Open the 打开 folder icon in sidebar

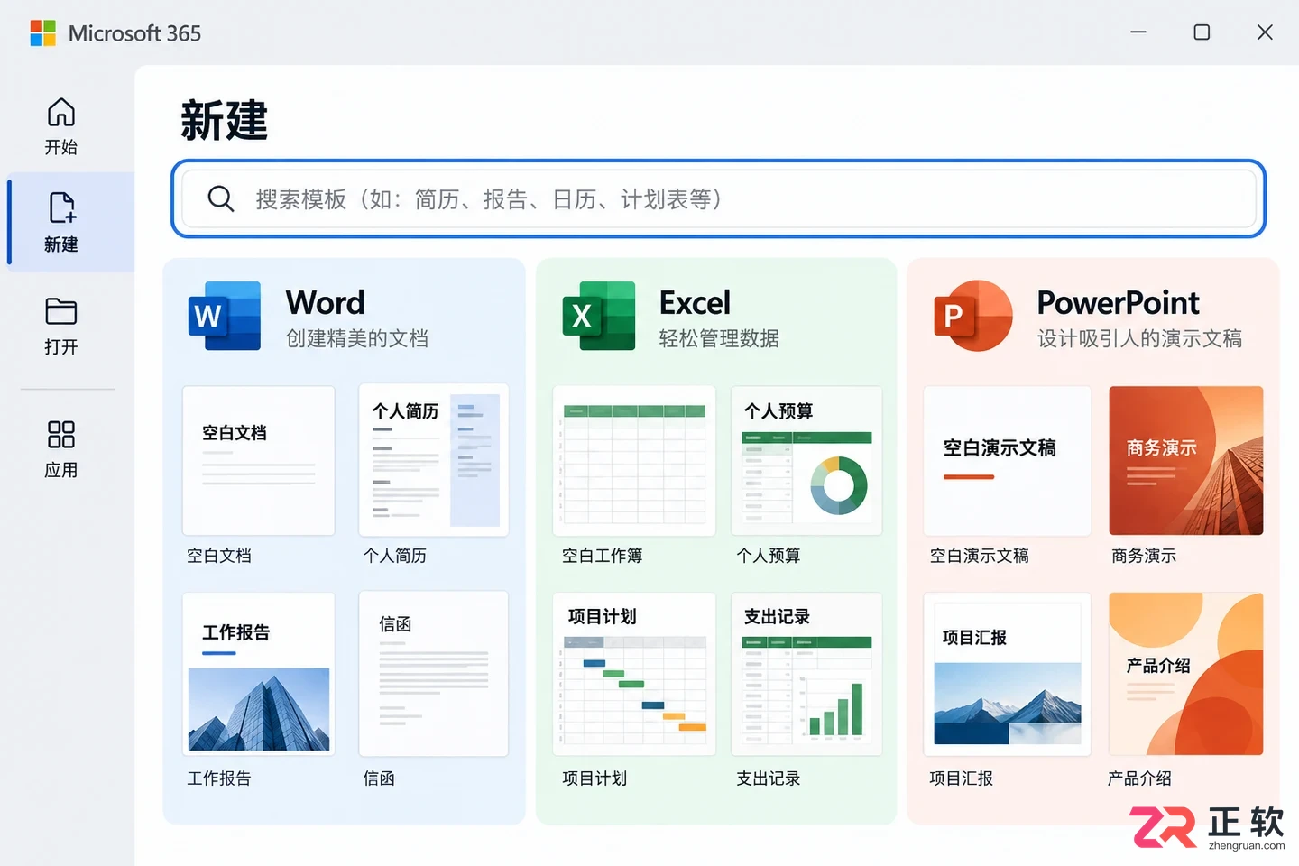coord(61,311)
